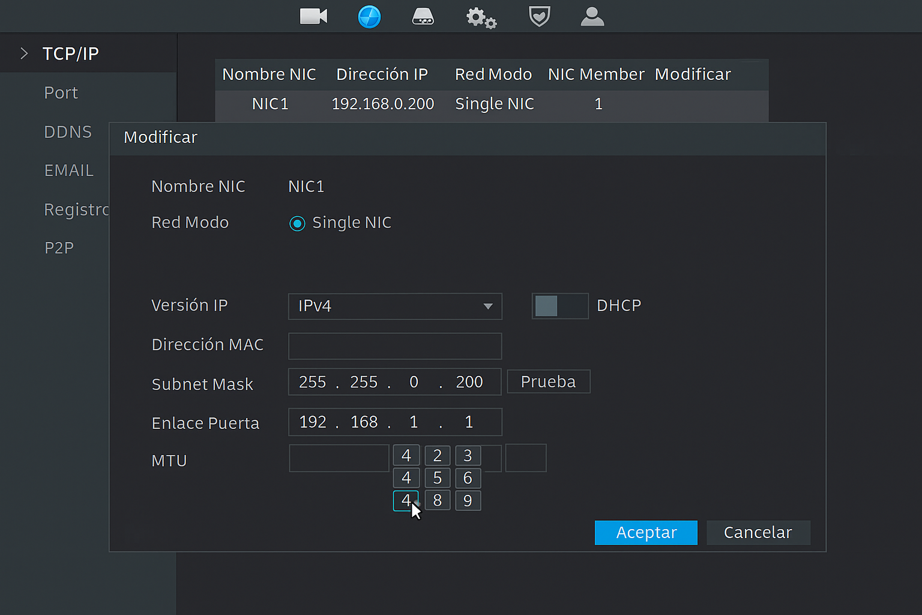
Task: Click the Aceptar button
Action: coord(646,533)
